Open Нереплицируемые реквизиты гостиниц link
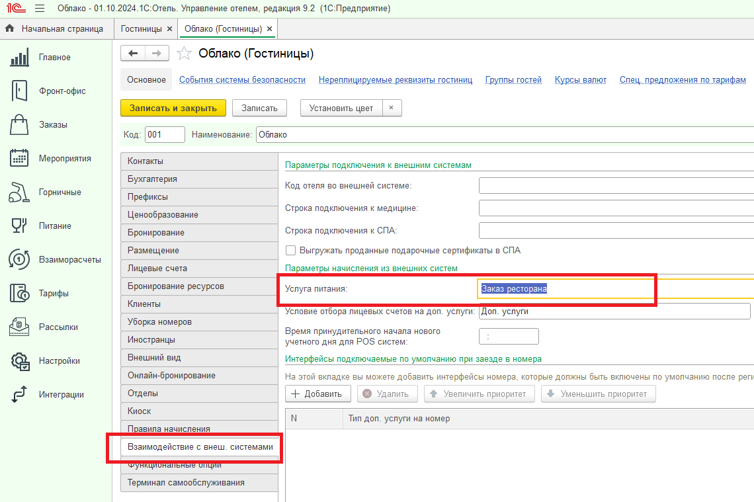 click(x=396, y=80)
